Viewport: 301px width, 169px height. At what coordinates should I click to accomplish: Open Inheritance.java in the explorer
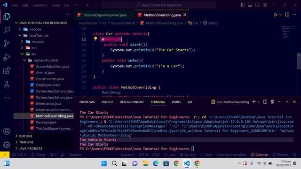click(48, 104)
